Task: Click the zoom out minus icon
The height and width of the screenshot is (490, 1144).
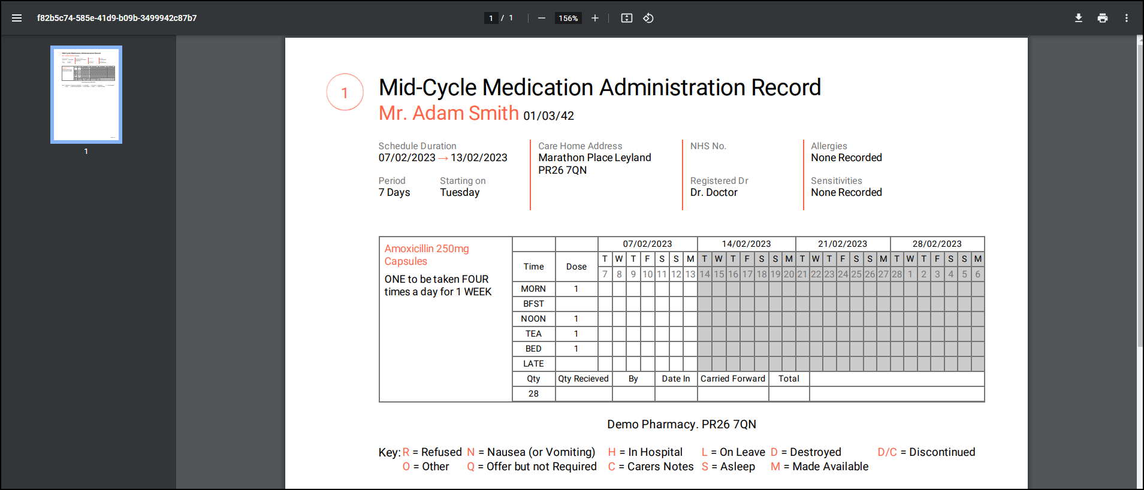Action: point(542,18)
